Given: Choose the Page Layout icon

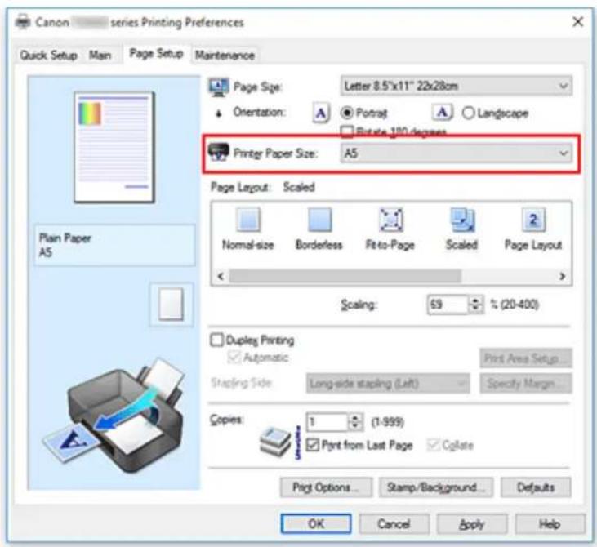Looking at the screenshot, I should tap(533, 220).
